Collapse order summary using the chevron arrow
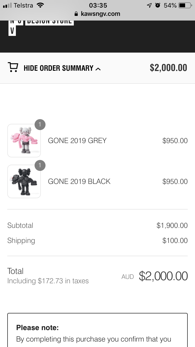 [x=98, y=69]
